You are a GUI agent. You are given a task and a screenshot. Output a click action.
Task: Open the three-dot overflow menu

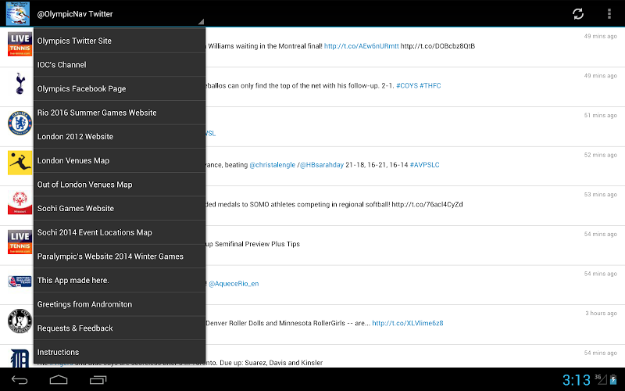click(609, 13)
